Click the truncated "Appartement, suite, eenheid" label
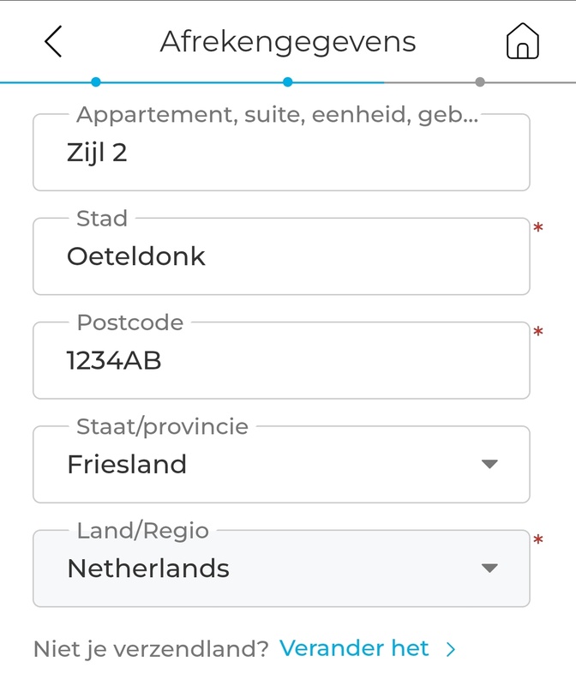576x686 pixels. (x=277, y=115)
